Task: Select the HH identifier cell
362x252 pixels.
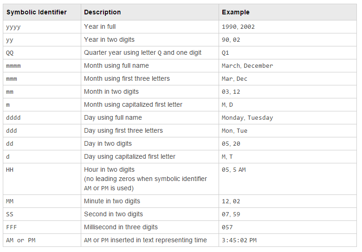Action: tap(10, 170)
